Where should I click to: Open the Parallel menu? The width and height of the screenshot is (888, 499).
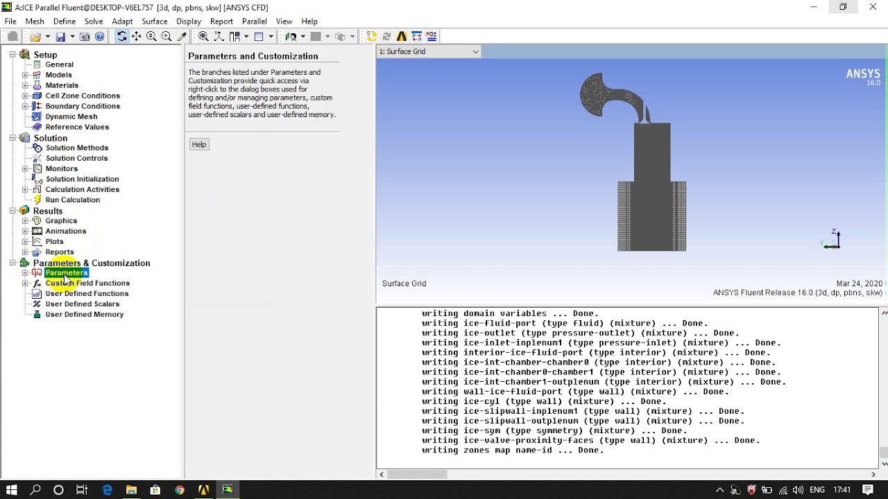tap(255, 21)
